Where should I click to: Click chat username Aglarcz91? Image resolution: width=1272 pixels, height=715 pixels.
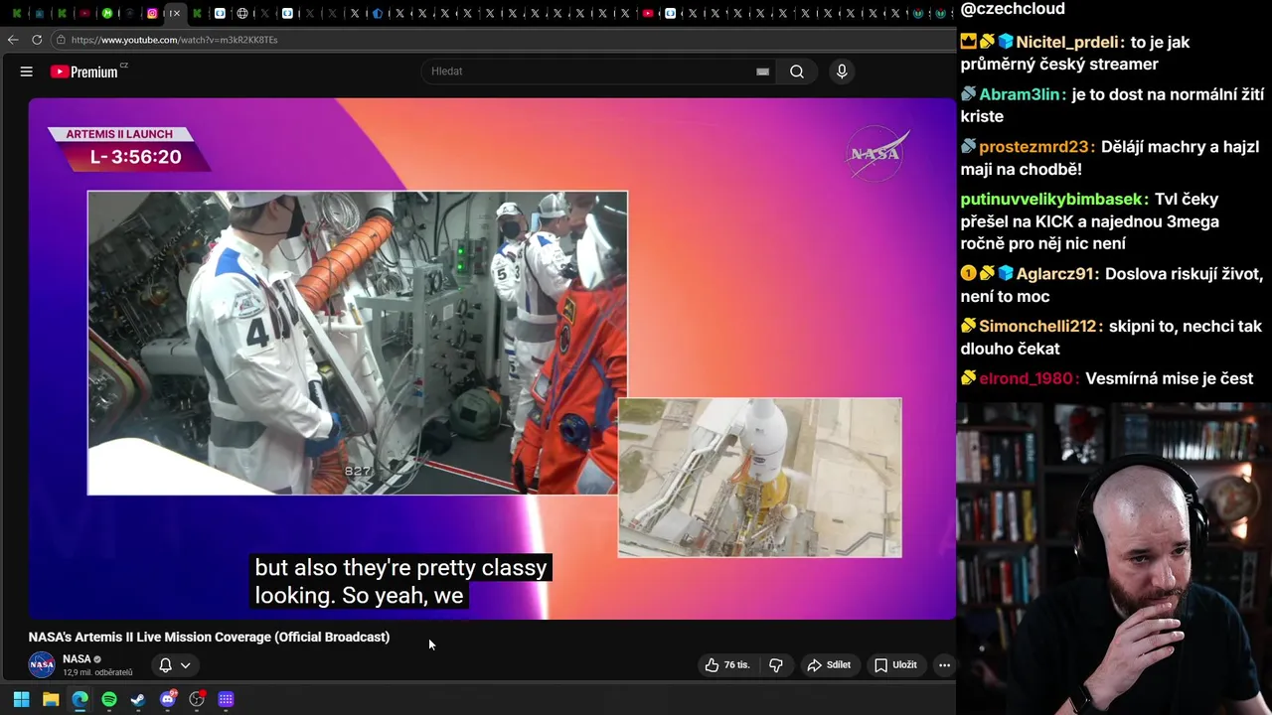(x=1055, y=273)
